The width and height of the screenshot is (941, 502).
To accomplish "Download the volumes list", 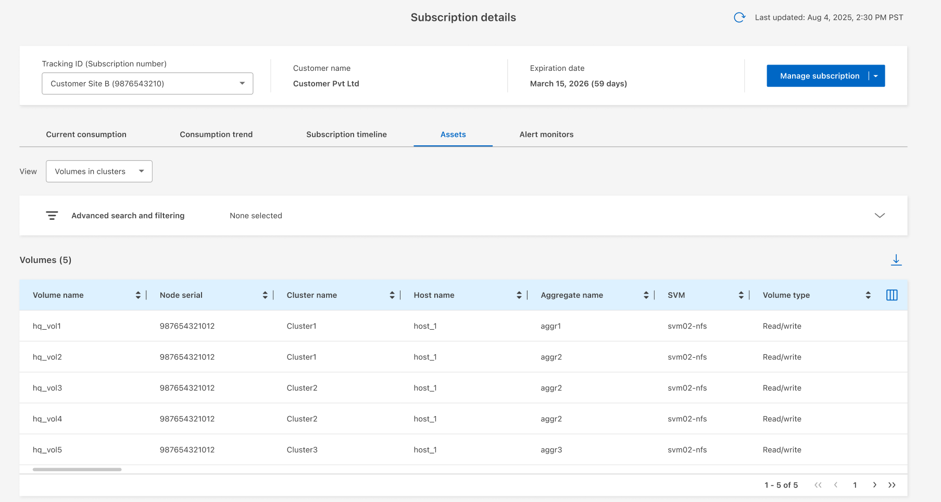I will (x=896, y=260).
